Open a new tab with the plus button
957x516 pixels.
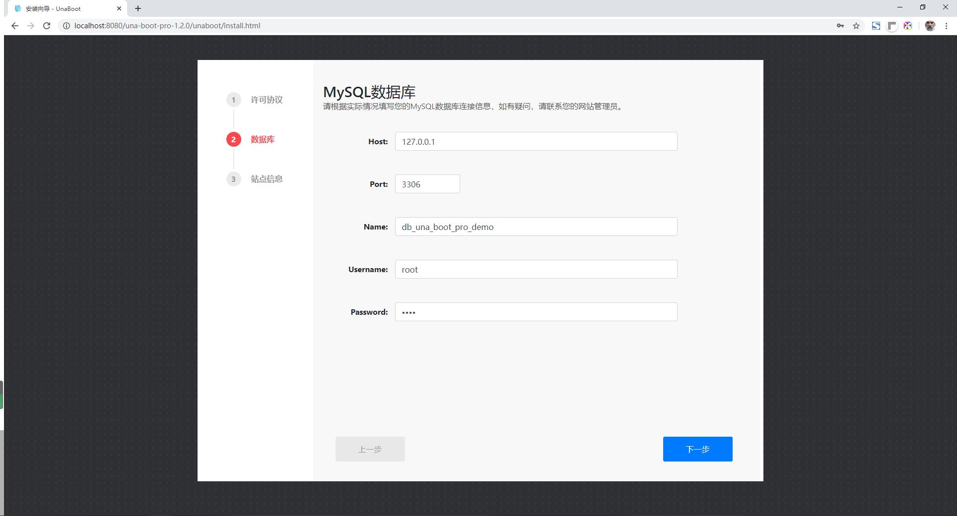138,8
